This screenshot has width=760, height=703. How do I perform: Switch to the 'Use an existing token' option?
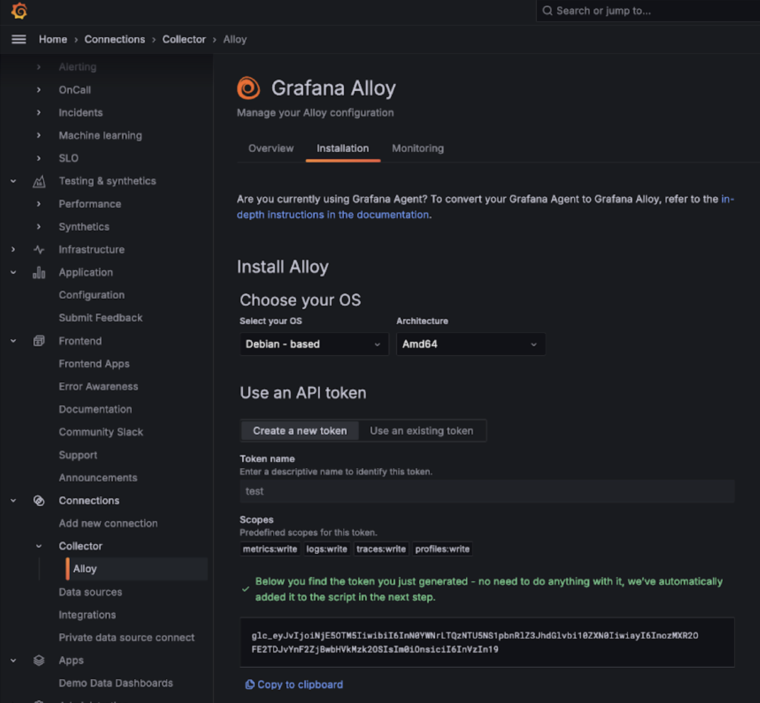click(x=422, y=431)
